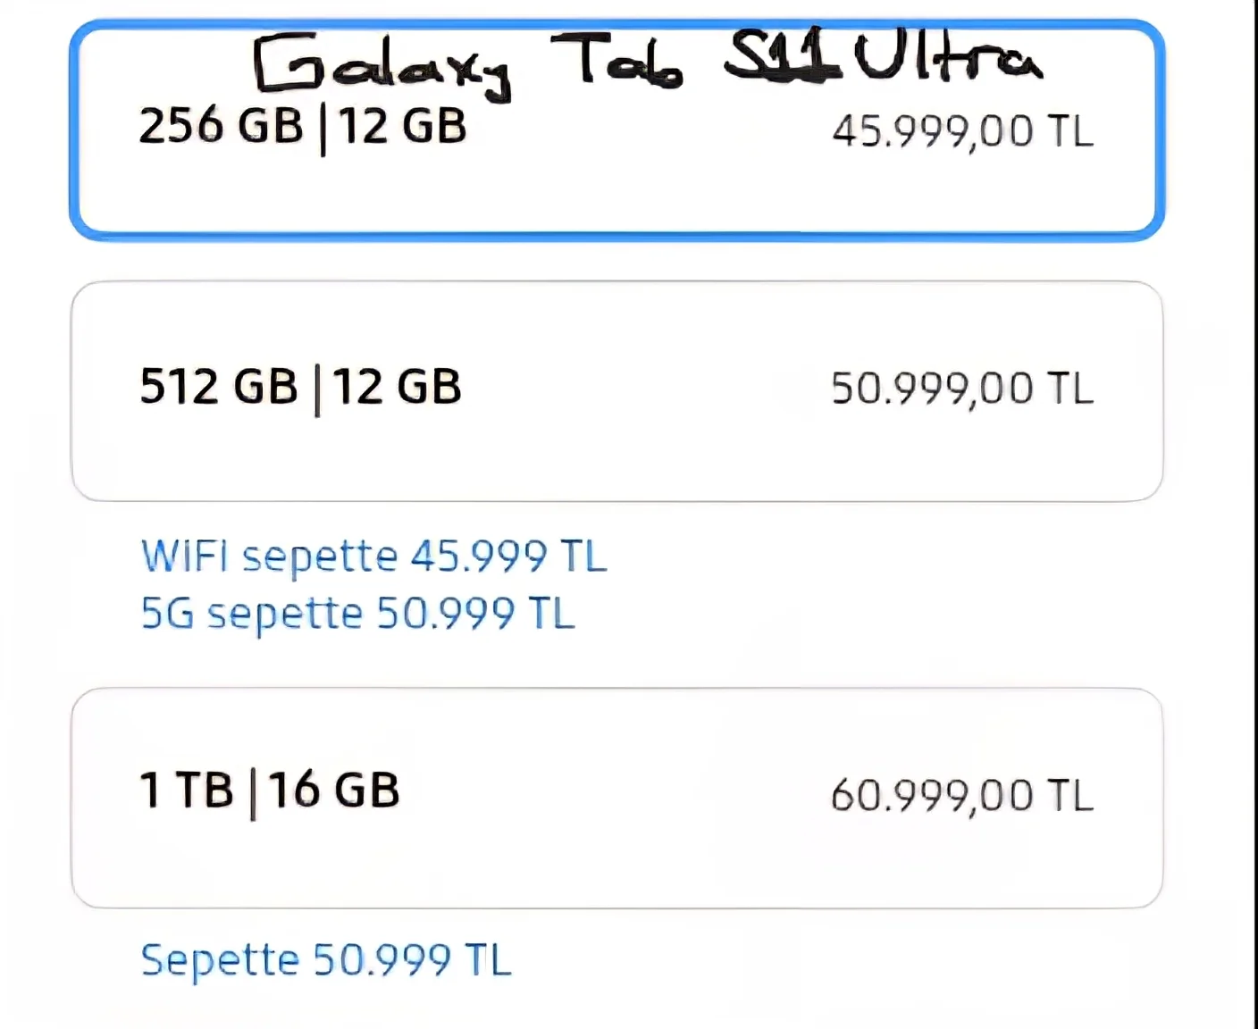
Task: Click the Sepette 50.999 TL link
Action: [326, 960]
